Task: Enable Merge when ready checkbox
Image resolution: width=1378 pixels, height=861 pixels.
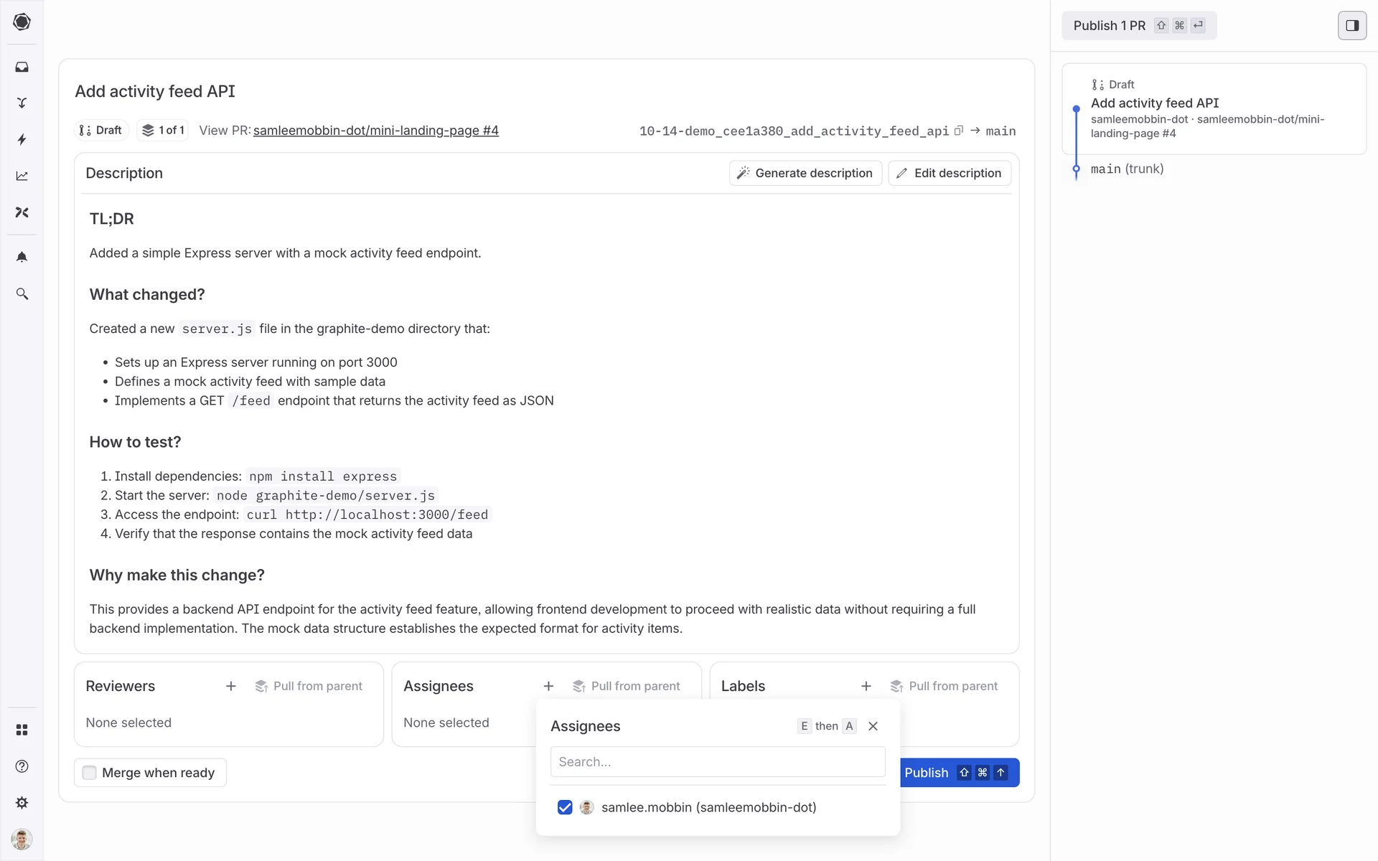Action: point(90,773)
